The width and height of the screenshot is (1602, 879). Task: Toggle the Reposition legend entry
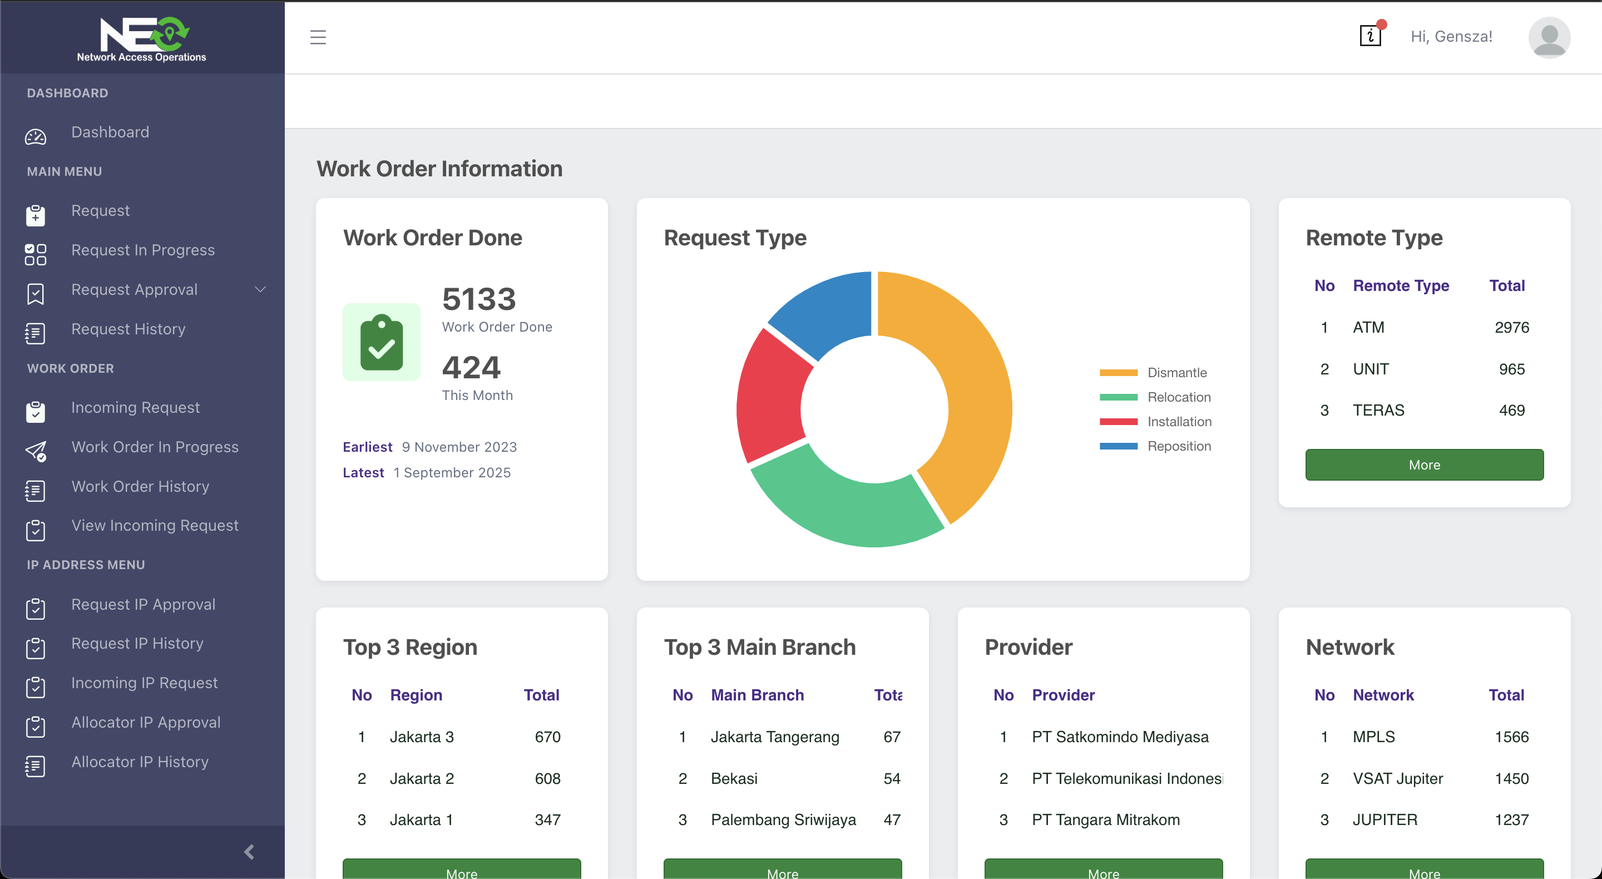tap(1179, 446)
